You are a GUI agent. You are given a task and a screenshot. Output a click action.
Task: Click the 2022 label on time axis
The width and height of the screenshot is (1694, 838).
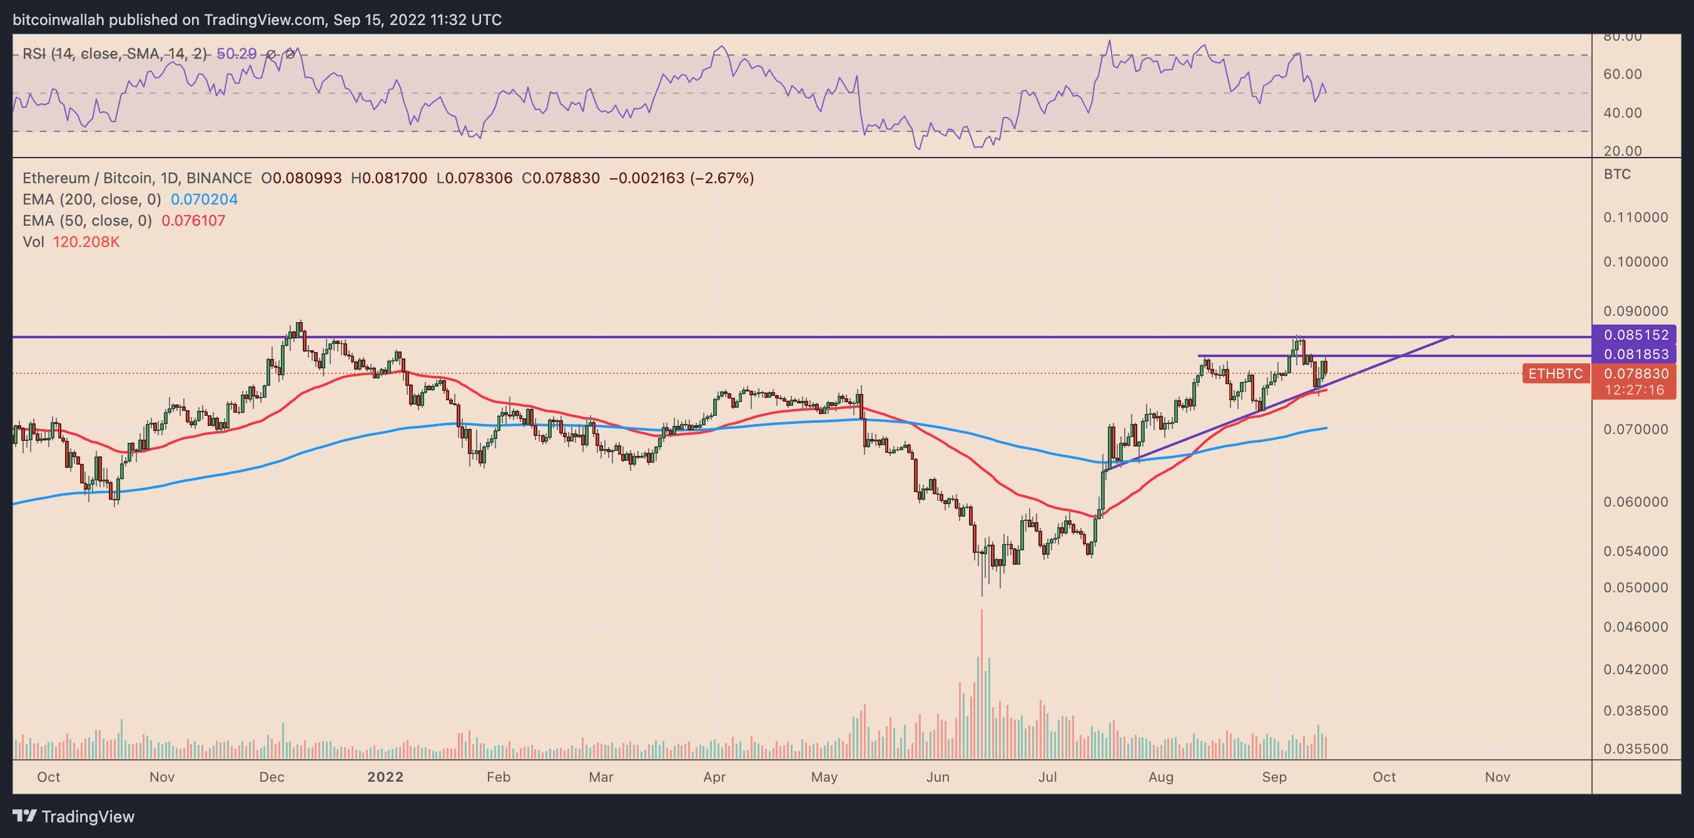click(385, 777)
